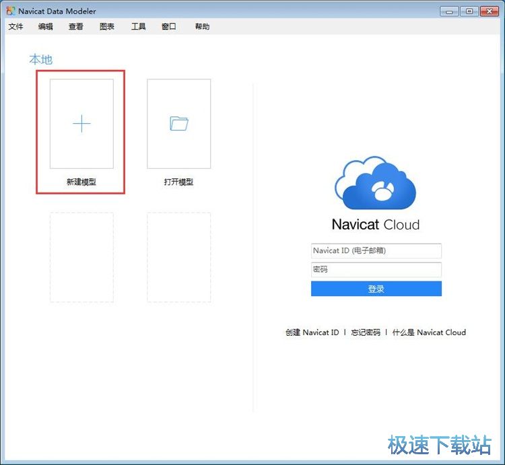This screenshot has width=505, height=465.
Task: Close the Navicat Data Modeler window
Action: 490,11
